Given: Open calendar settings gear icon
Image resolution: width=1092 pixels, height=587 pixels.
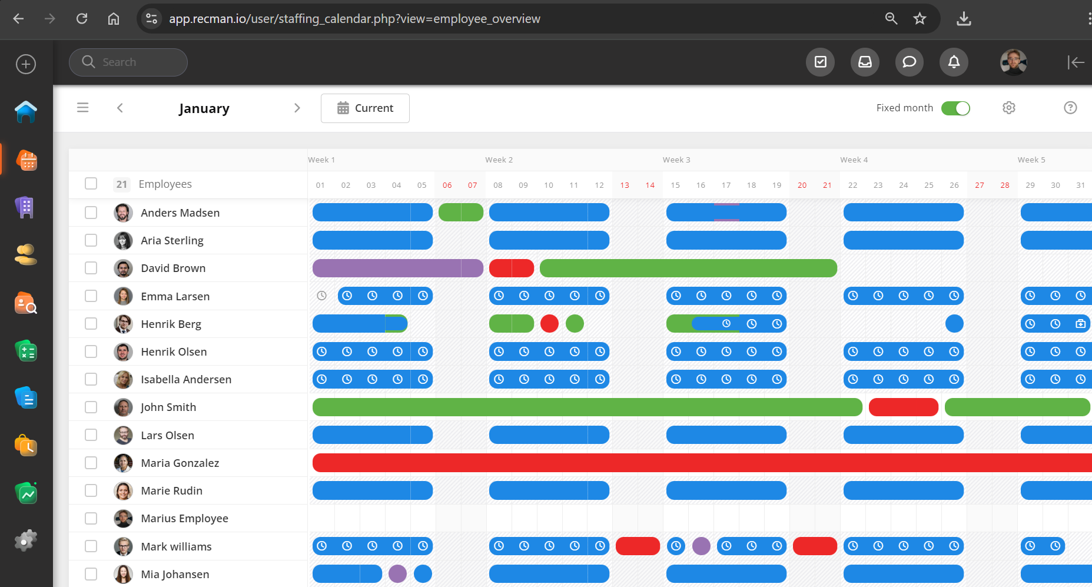Looking at the screenshot, I should pyautogui.click(x=1008, y=108).
